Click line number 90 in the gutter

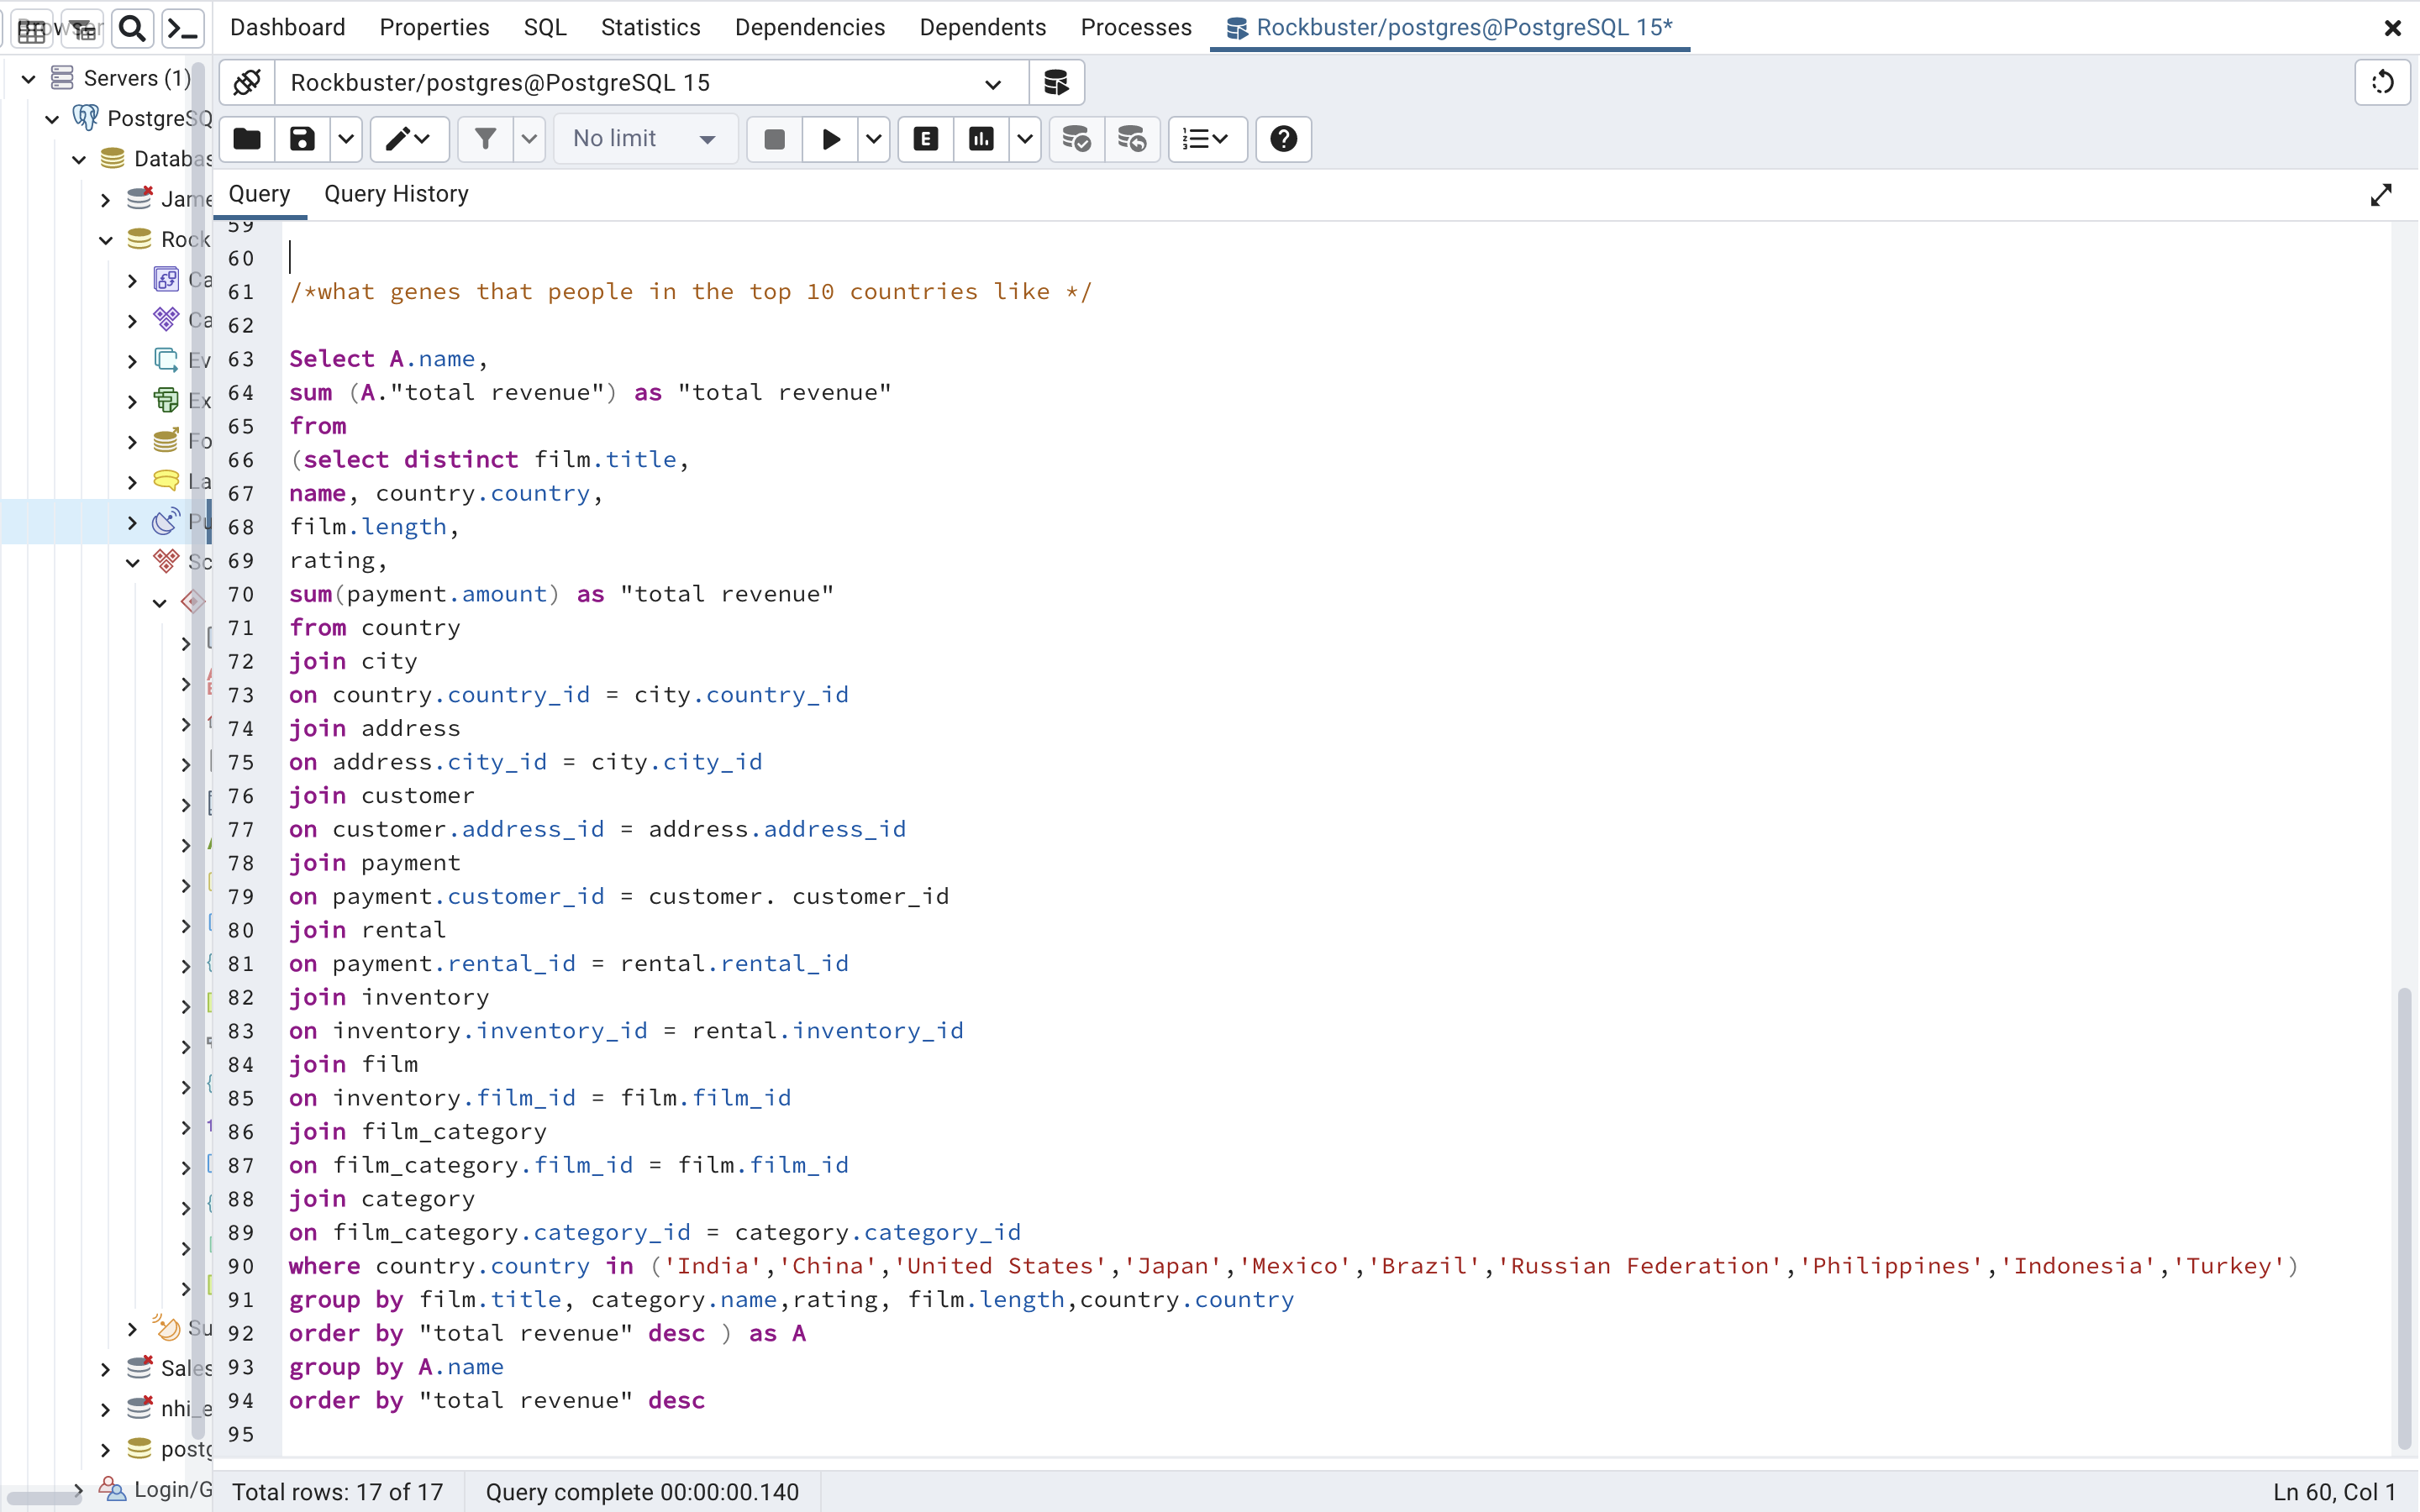(x=241, y=1266)
